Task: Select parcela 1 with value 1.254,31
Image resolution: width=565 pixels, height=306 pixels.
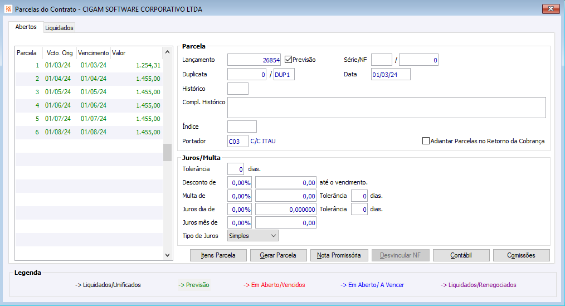Action: (89, 65)
